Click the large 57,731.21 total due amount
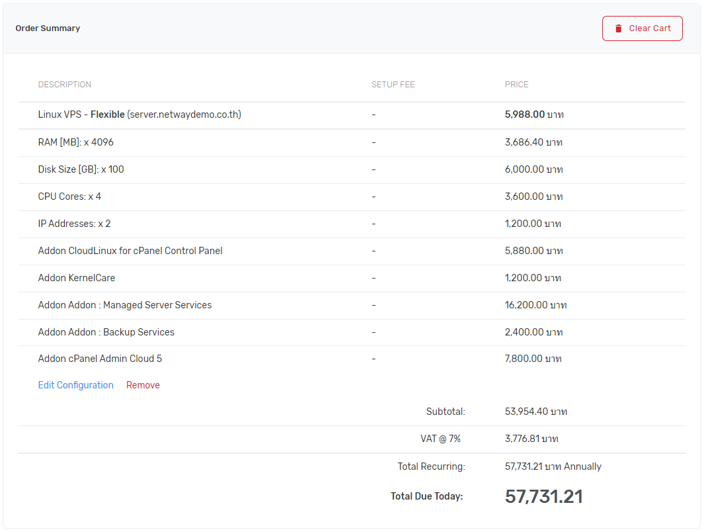Image resolution: width=702 pixels, height=530 pixels. tap(543, 496)
